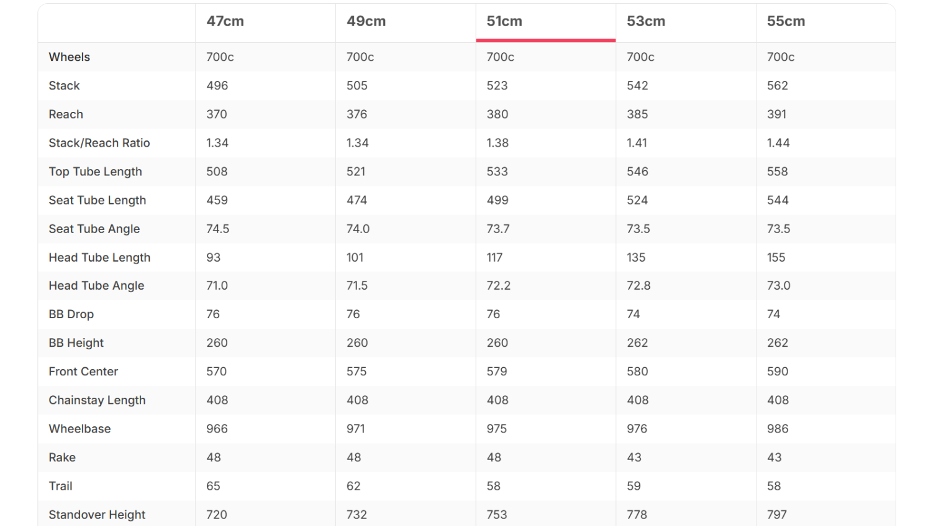Click the Stack/Reach Ratio row label

click(x=99, y=143)
